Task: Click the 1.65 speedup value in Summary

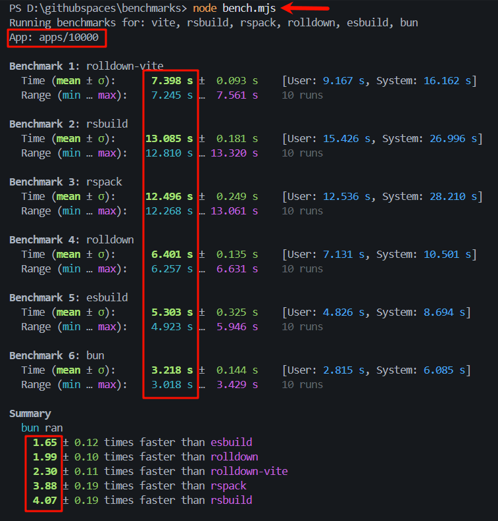Action: point(44,443)
